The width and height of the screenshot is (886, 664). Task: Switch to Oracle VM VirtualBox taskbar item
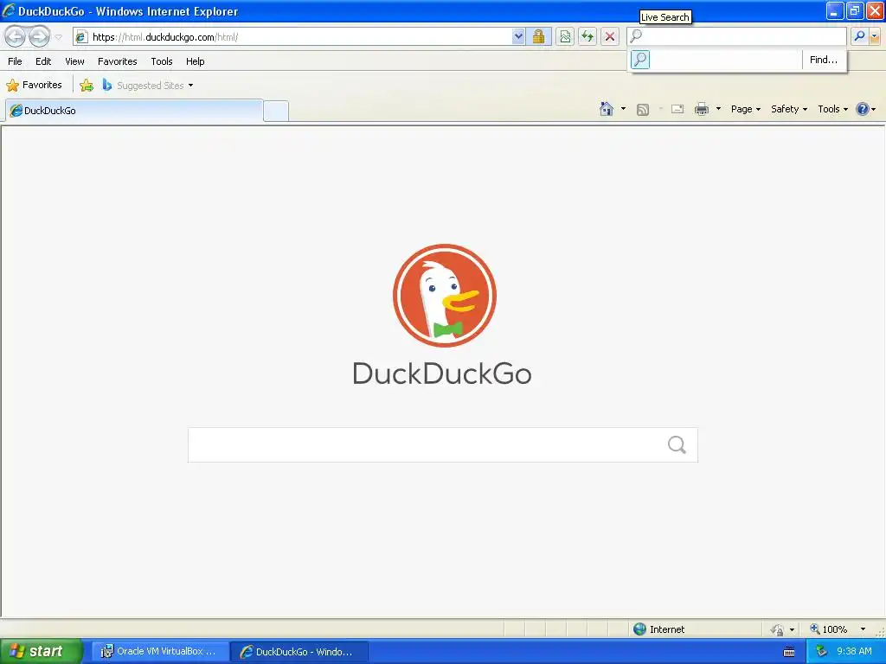[x=159, y=652]
